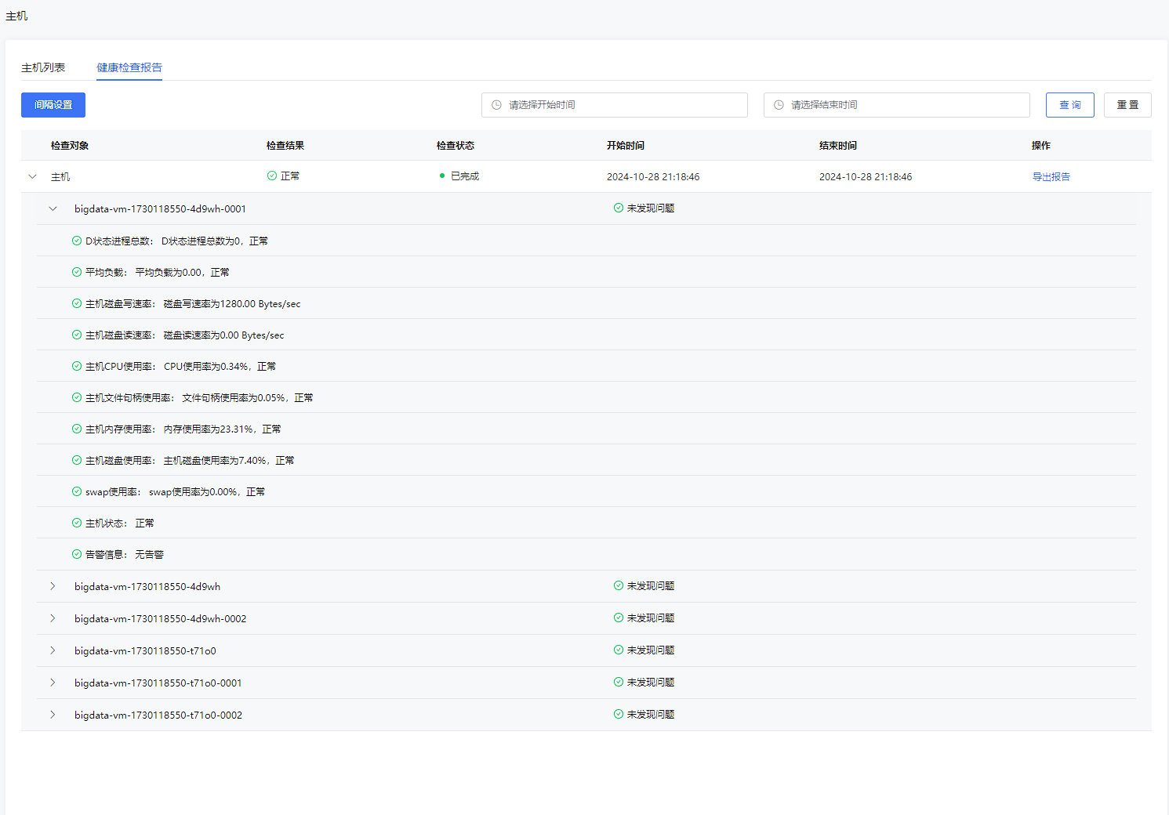Click host name bigdata-vm-1730118550-4d9wh-0001
This screenshot has width=1169, height=815.
click(x=160, y=209)
